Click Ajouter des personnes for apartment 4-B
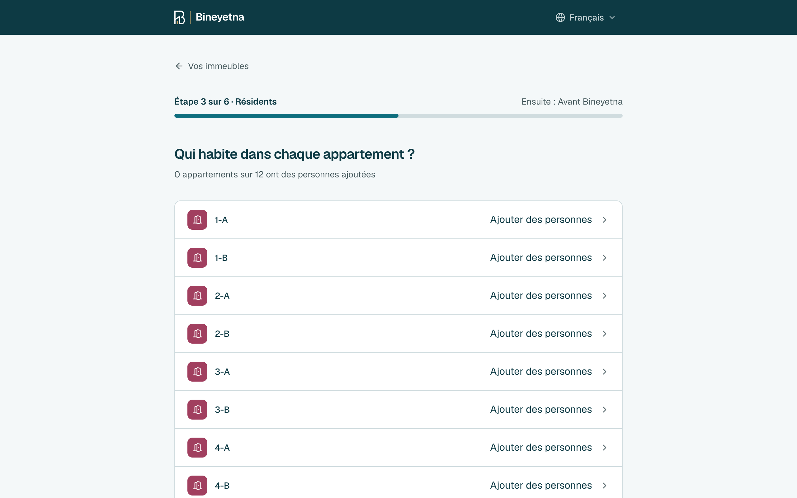The width and height of the screenshot is (797, 498). (541, 486)
